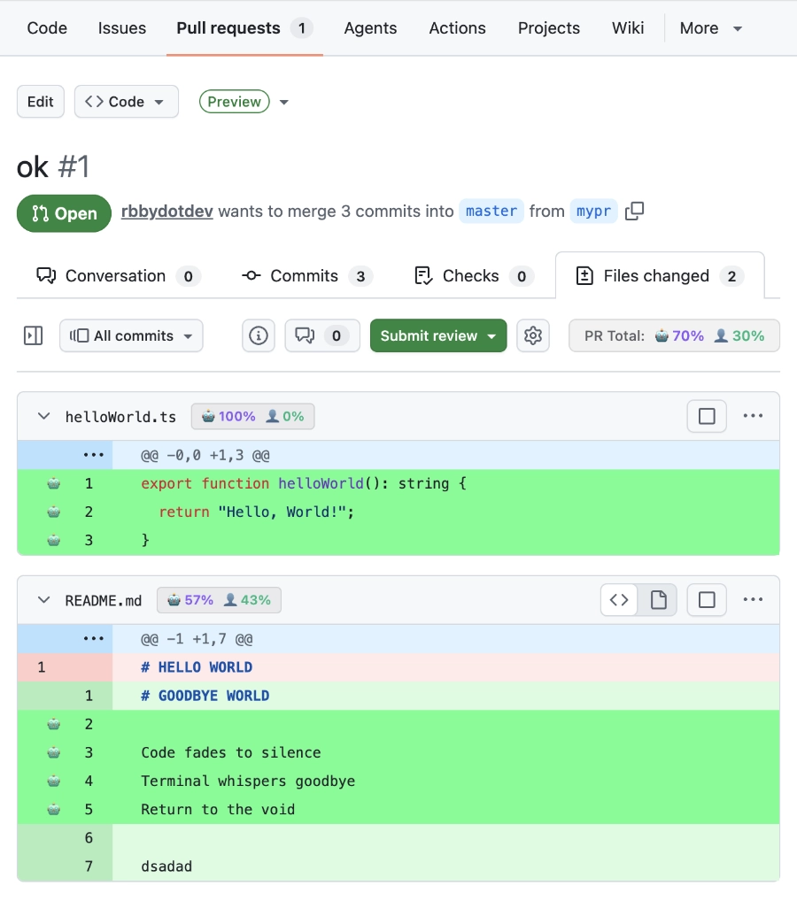The height and width of the screenshot is (901, 797).
Task: Open the All commits dropdown
Action: (x=131, y=335)
